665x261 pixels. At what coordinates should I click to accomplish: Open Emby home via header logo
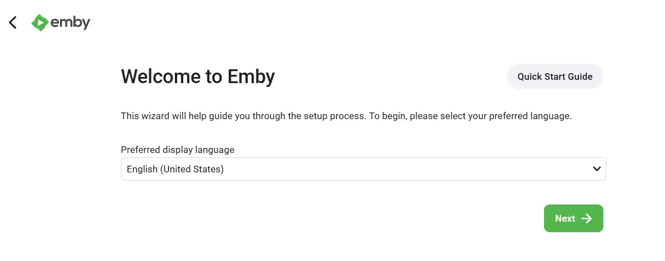coord(61,23)
